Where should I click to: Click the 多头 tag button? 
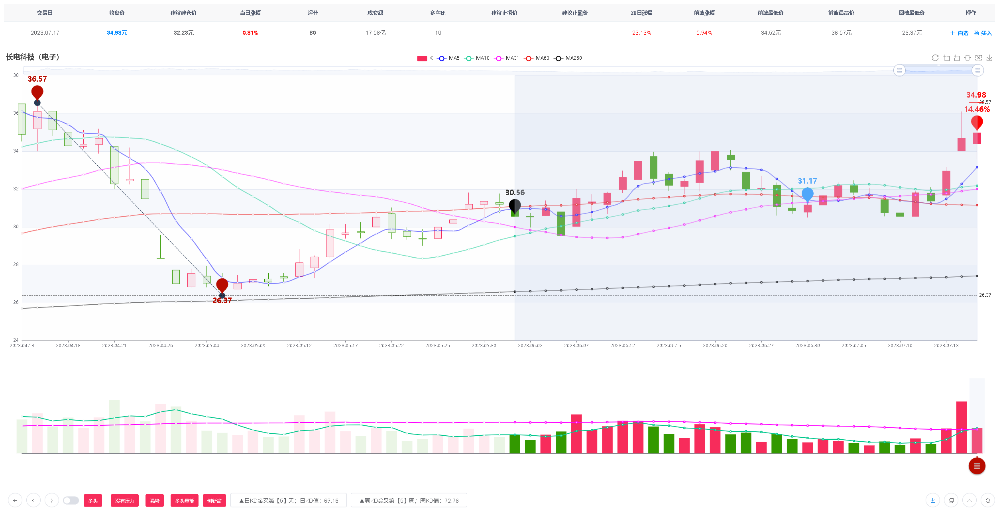(x=93, y=501)
